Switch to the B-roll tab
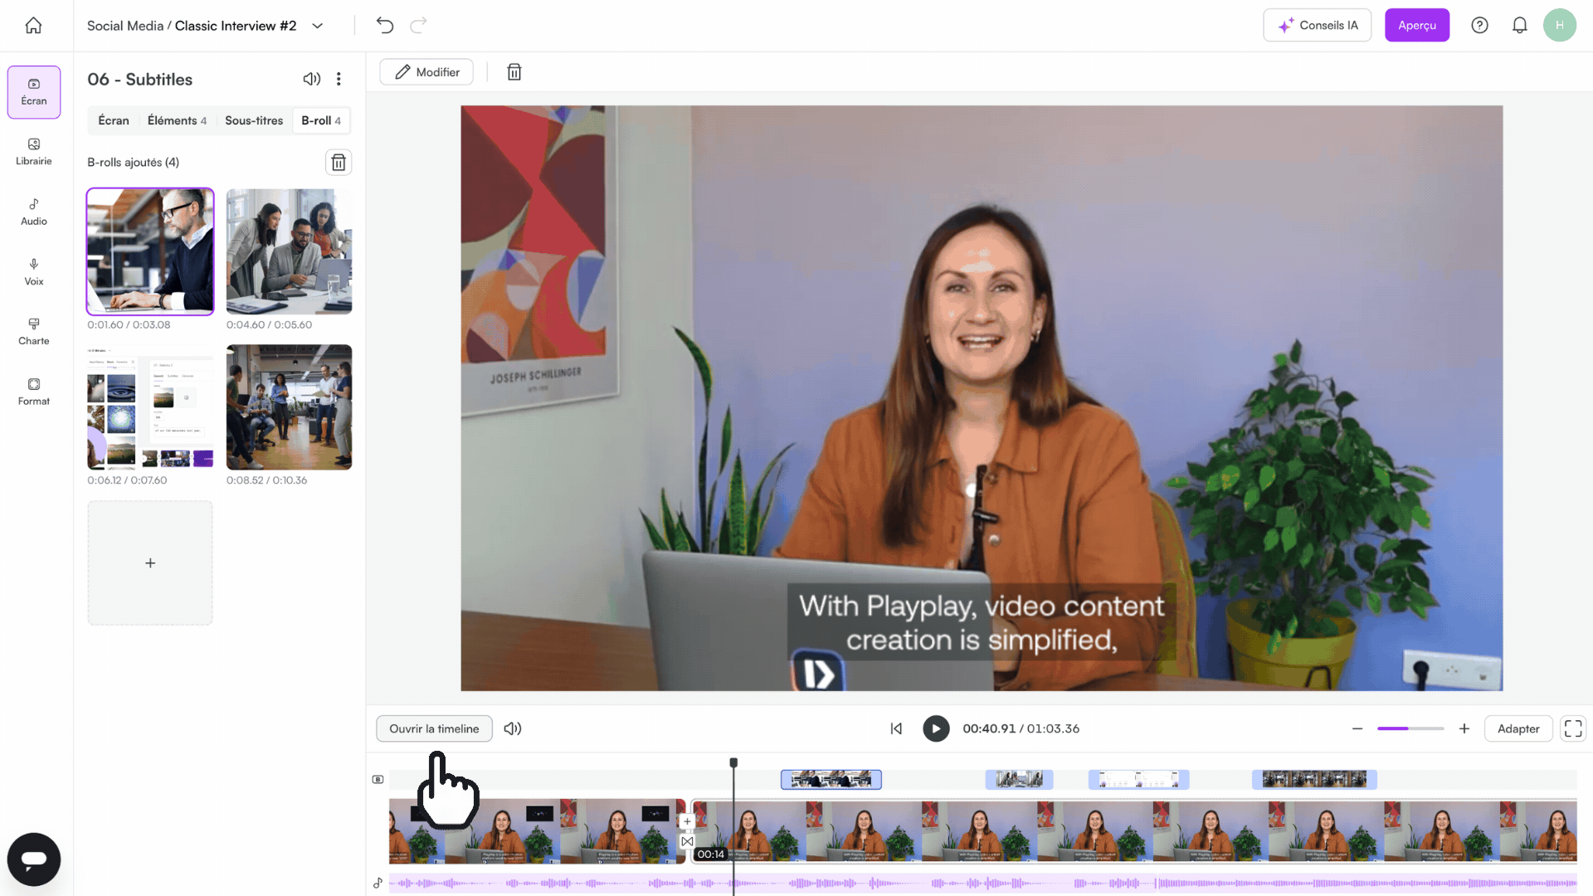This screenshot has width=1593, height=896. click(321, 120)
